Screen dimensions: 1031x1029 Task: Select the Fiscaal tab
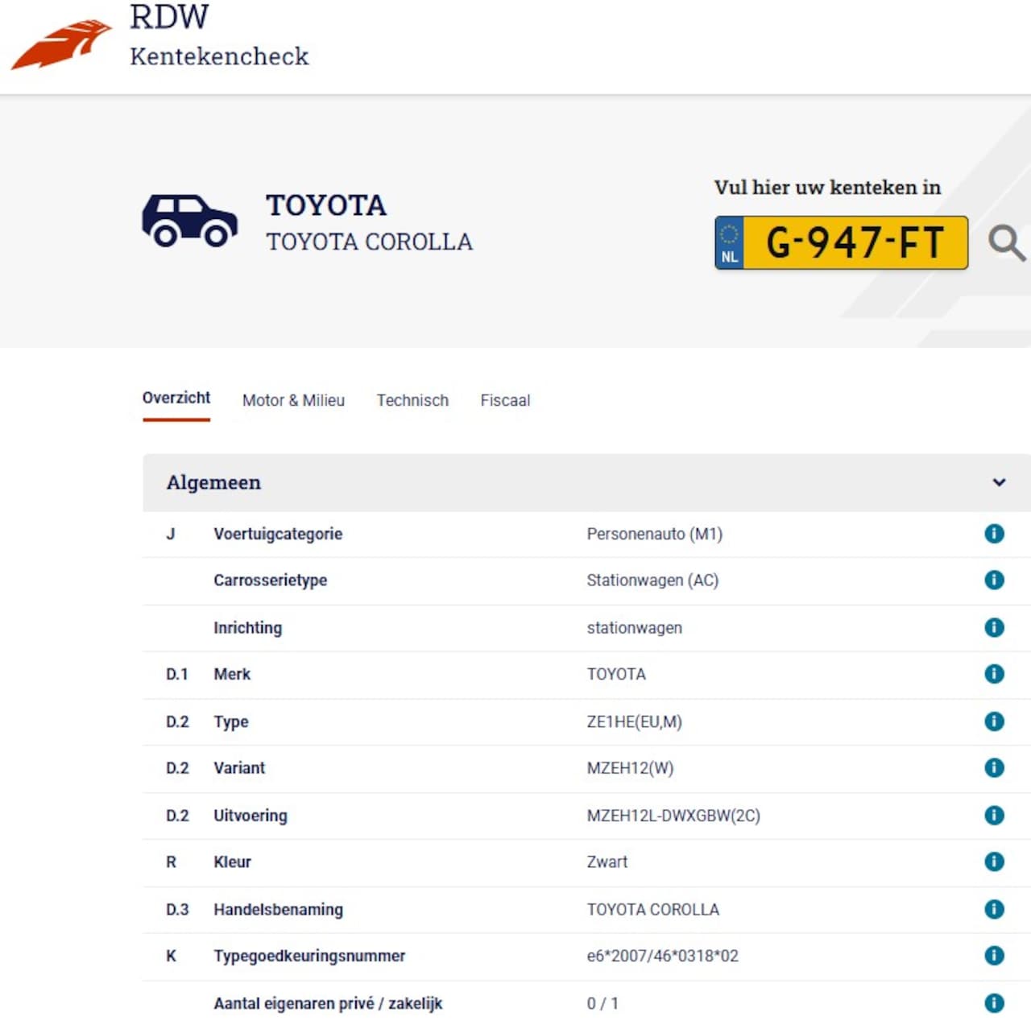point(505,400)
